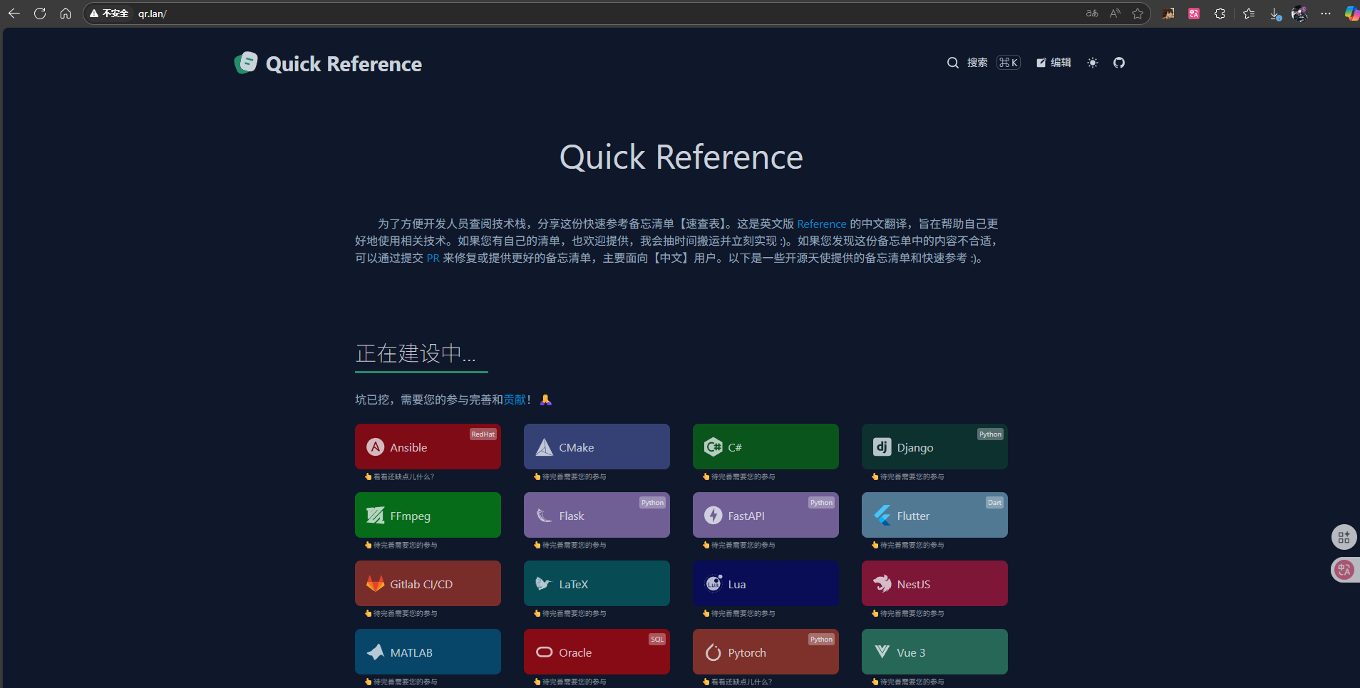Click the 正在建设中... section heading
The image size is (1360, 688).
(x=416, y=353)
